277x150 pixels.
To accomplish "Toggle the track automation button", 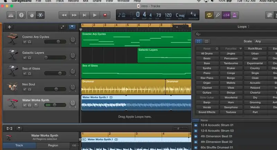I will 62,27.
